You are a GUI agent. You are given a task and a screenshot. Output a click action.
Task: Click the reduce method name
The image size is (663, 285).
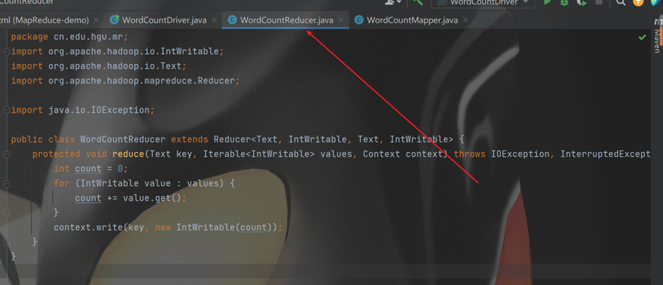point(128,154)
